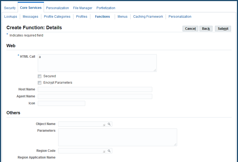This screenshot has height=162, width=238.
Task: Open the Object Name search magnifier icon
Action: coord(109,124)
